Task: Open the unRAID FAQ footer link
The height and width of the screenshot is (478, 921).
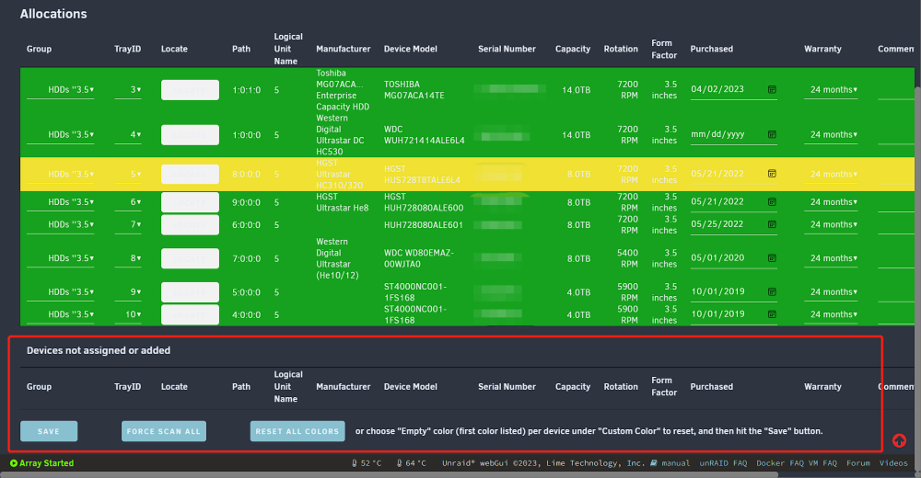Action: [x=723, y=463]
